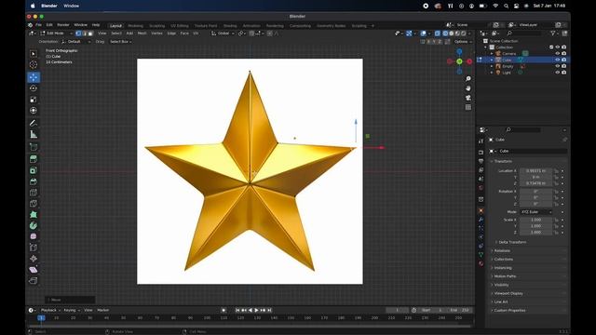
Task: Disable Cube in renders camera icon
Action: click(x=564, y=60)
